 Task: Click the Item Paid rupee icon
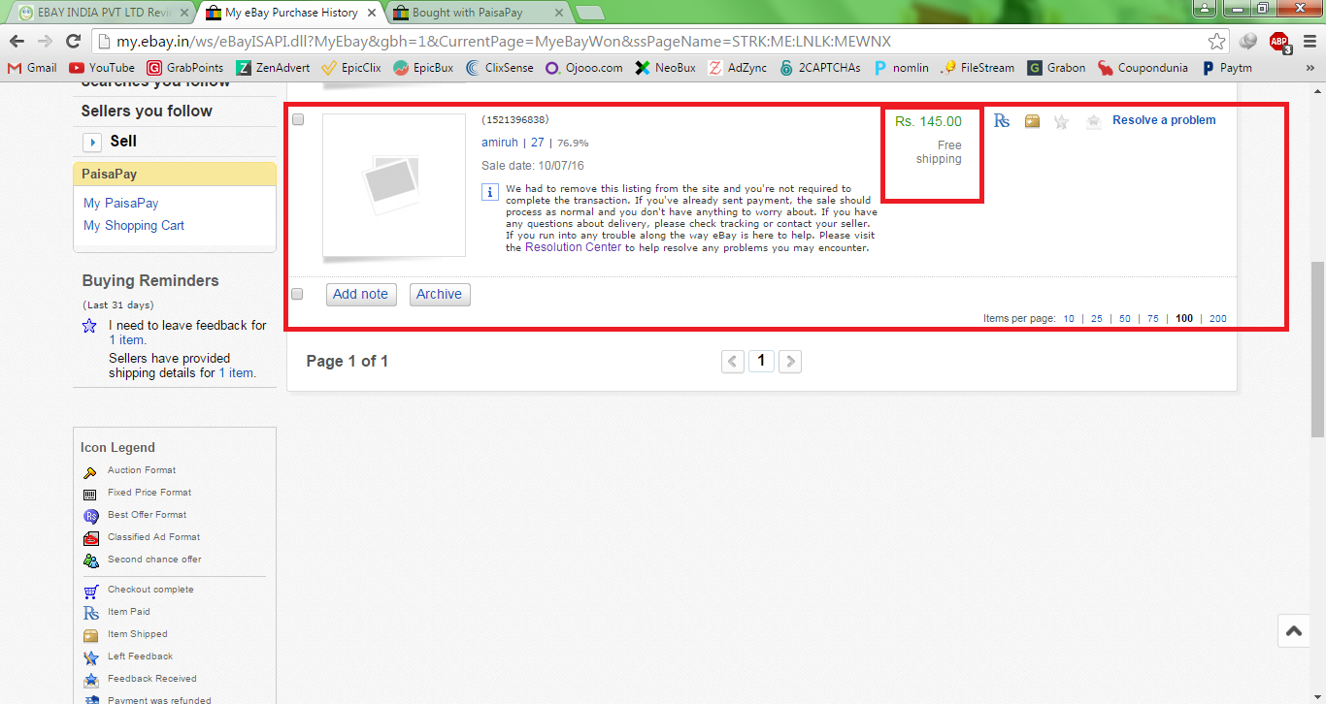(x=1002, y=121)
